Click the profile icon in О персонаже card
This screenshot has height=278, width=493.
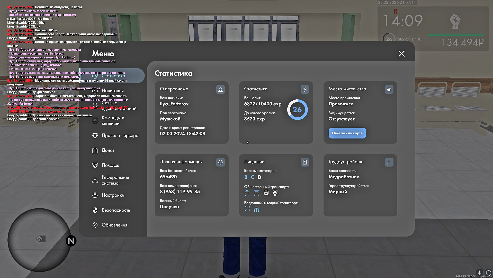(x=220, y=90)
